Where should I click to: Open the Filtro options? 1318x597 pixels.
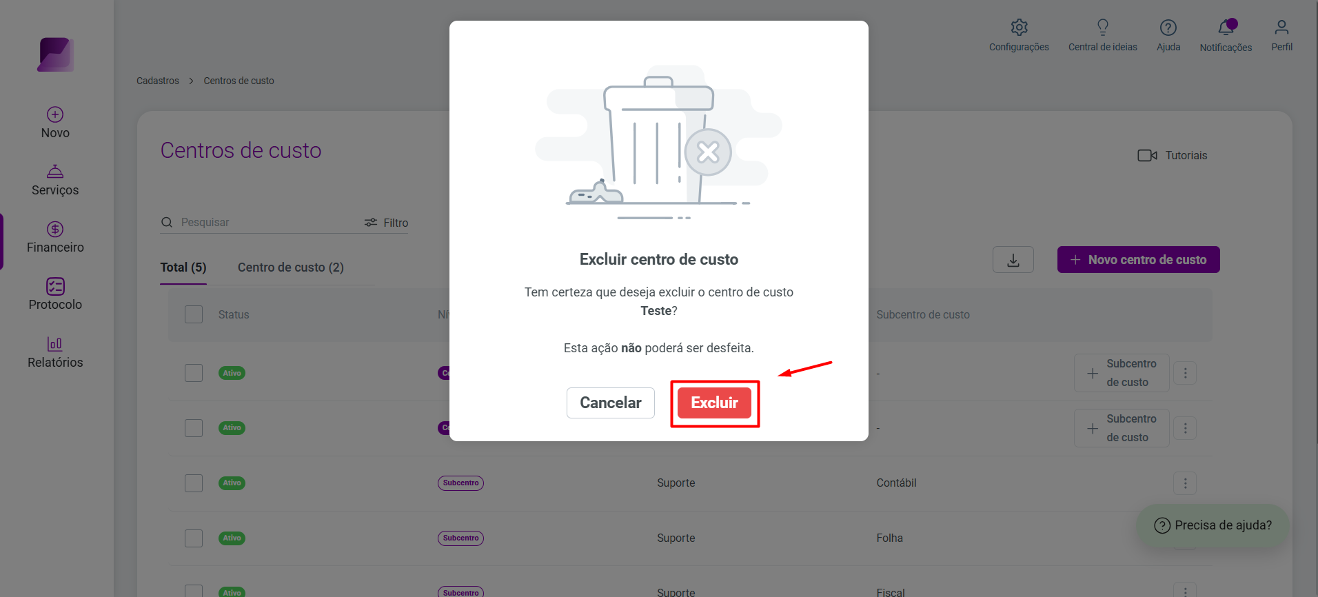(x=386, y=223)
